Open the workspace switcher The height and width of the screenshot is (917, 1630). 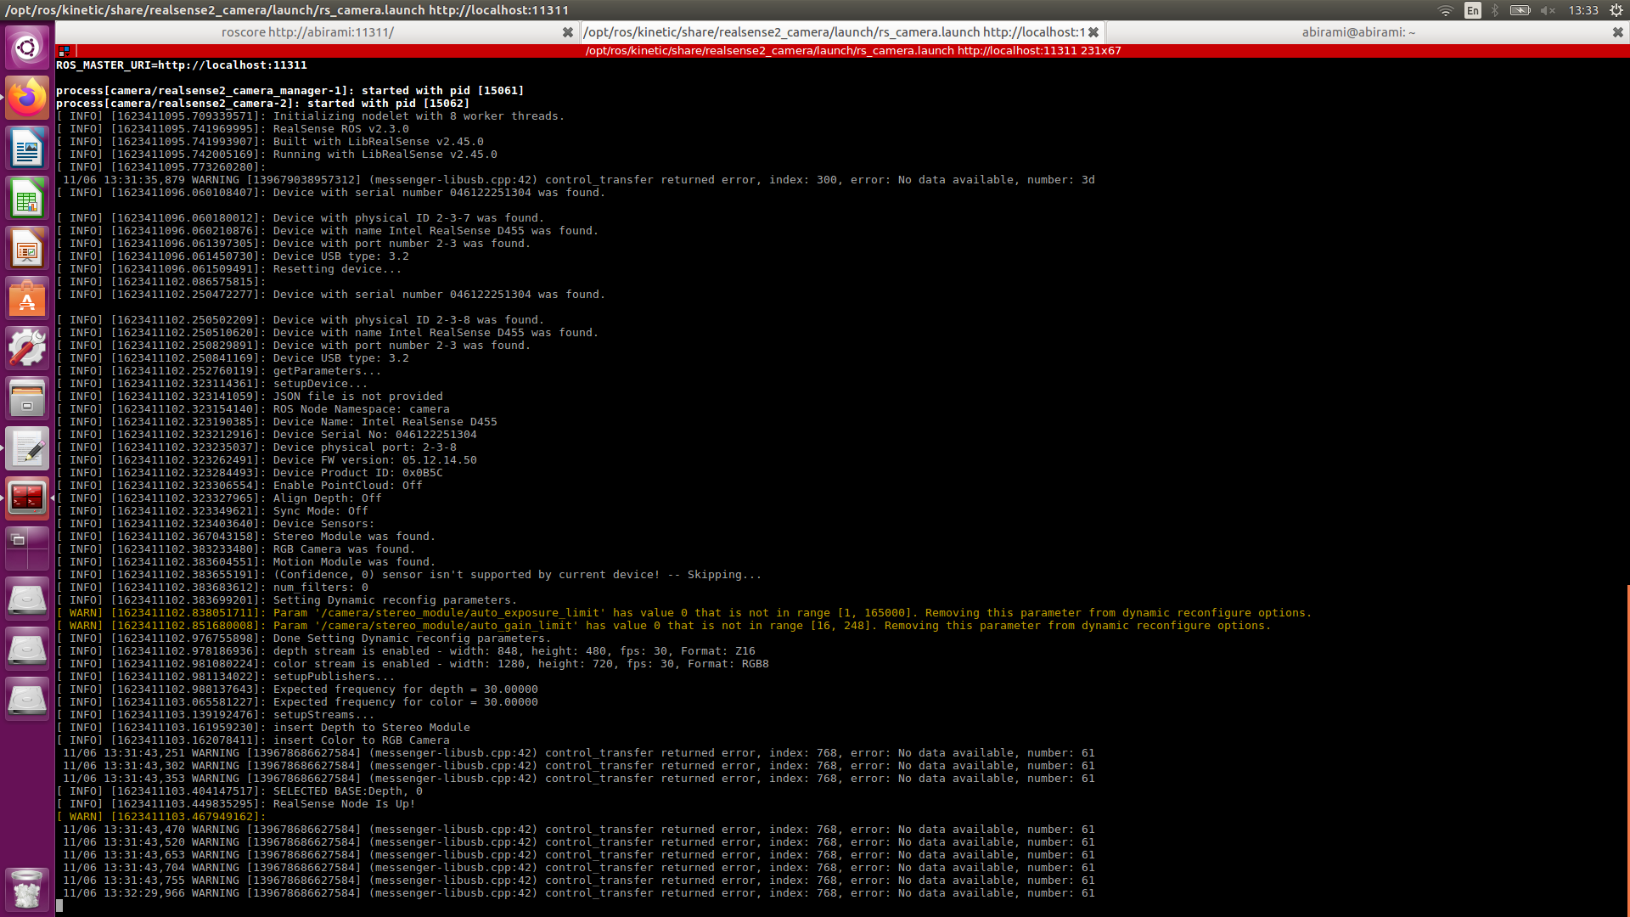pos(27,549)
